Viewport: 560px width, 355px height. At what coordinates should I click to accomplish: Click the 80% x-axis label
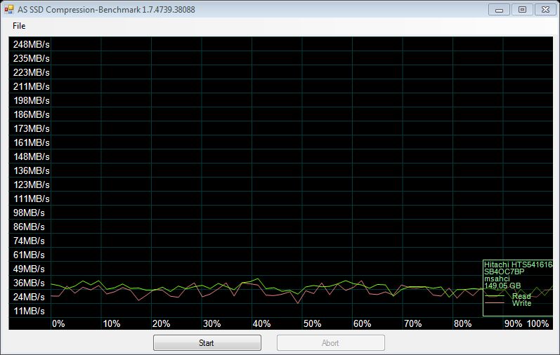[462, 323]
